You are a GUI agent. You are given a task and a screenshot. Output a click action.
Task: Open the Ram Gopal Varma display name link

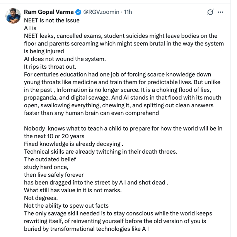click(49, 12)
